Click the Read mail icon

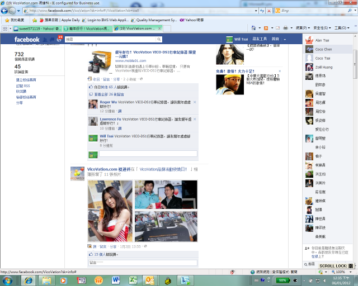point(278,28)
